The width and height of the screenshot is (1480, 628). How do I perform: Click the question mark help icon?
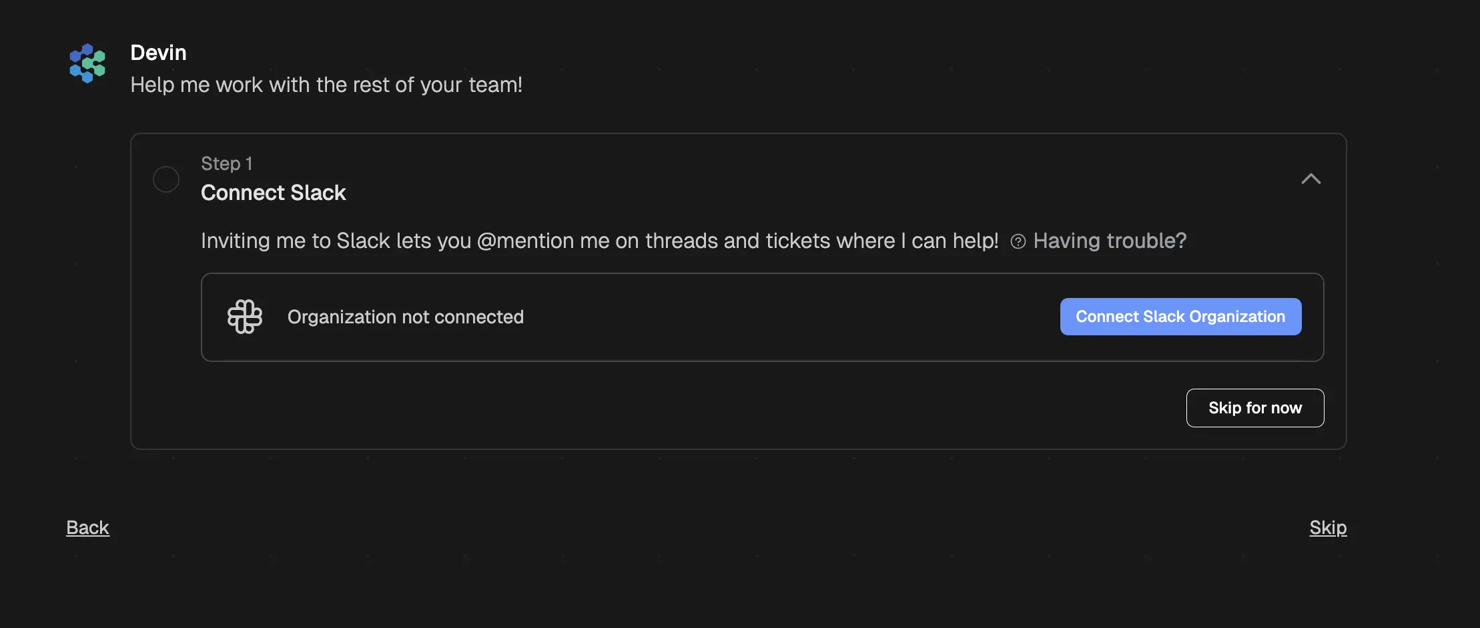click(x=1018, y=241)
